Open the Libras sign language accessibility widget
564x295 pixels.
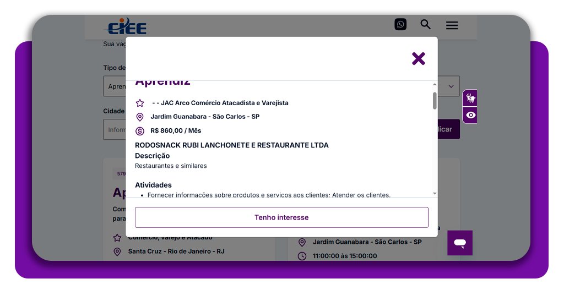pos(470,99)
